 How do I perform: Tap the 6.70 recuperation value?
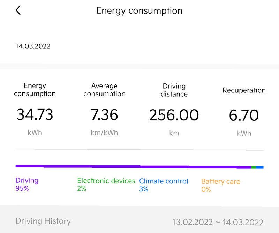(x=244, y=114)
